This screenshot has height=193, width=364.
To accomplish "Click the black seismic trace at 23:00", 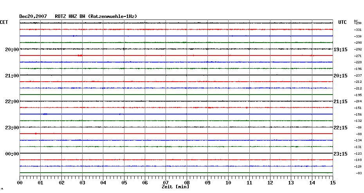I will click(176, 127).
